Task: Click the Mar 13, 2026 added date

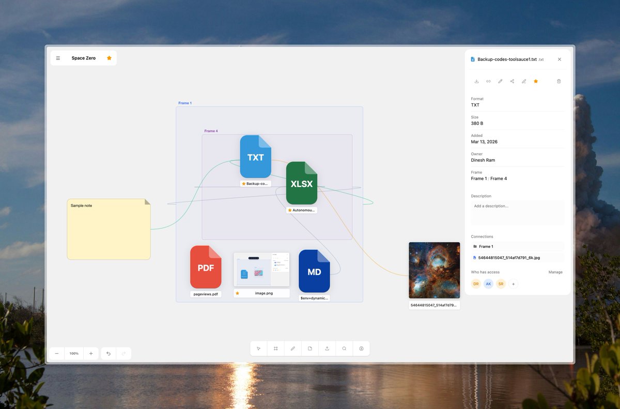Action: pos(484,141)
